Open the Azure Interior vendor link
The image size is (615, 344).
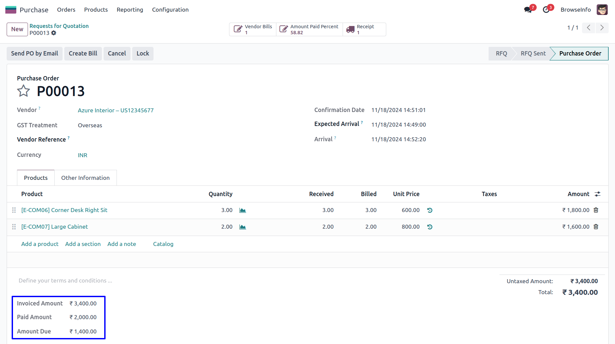coord(116,110)
